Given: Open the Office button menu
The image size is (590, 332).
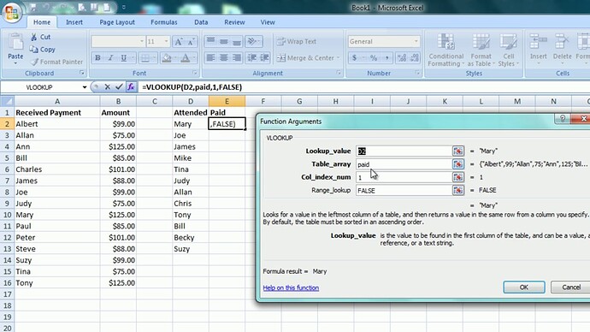Looking at the screenshot, I should [12, 13].
